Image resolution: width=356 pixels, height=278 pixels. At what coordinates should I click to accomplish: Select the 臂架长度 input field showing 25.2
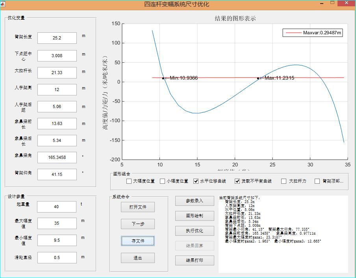point(57,38)
